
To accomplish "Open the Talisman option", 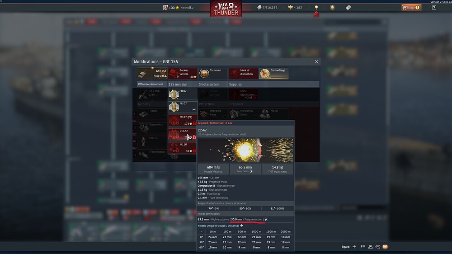I will [213, 73].
